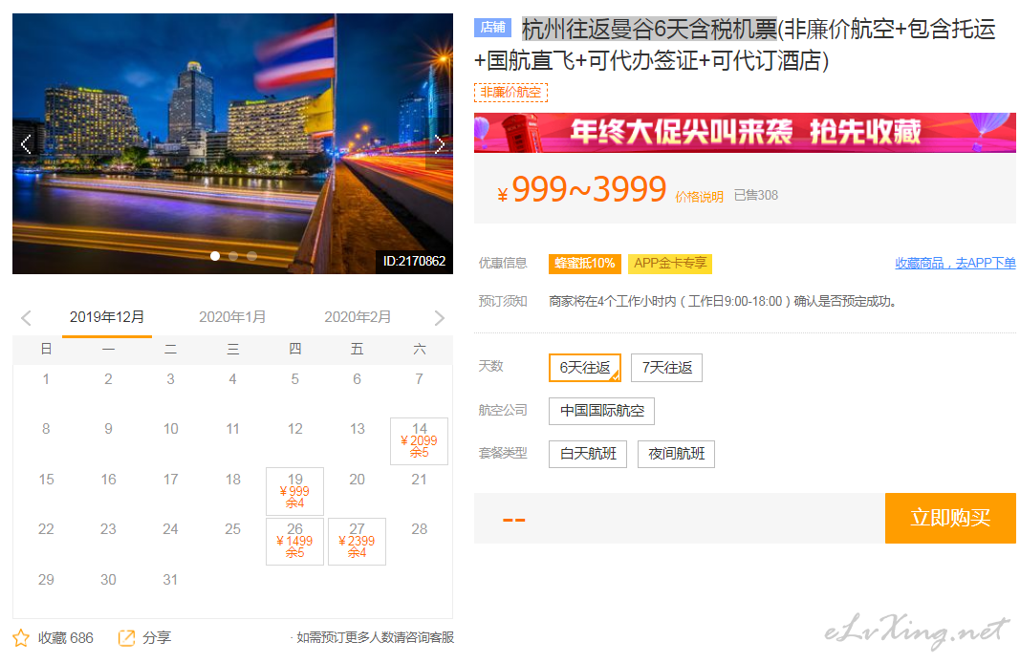Click the product title 杭州往返曼谷6天含税机票

point(649,30)
